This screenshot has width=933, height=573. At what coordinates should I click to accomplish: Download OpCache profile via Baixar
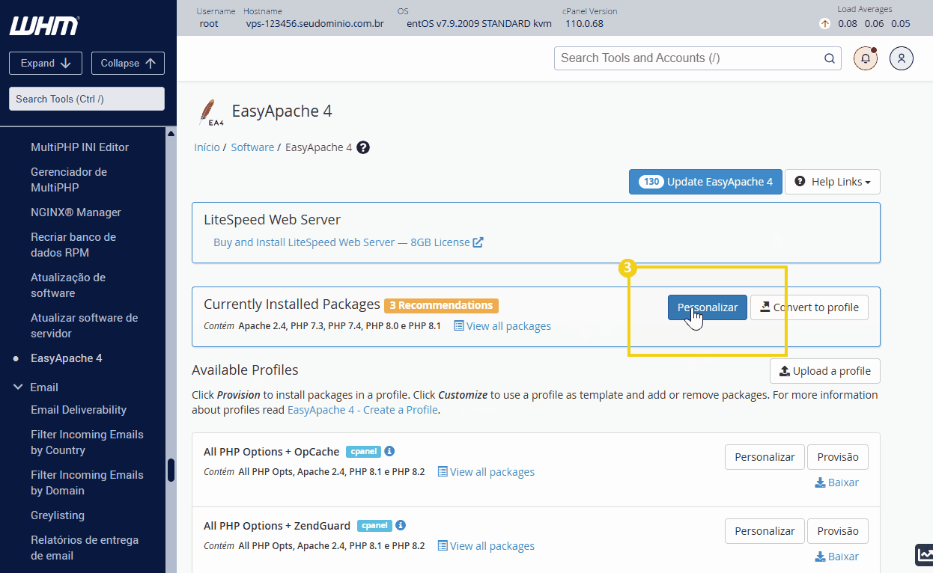[x=836, y=482]
